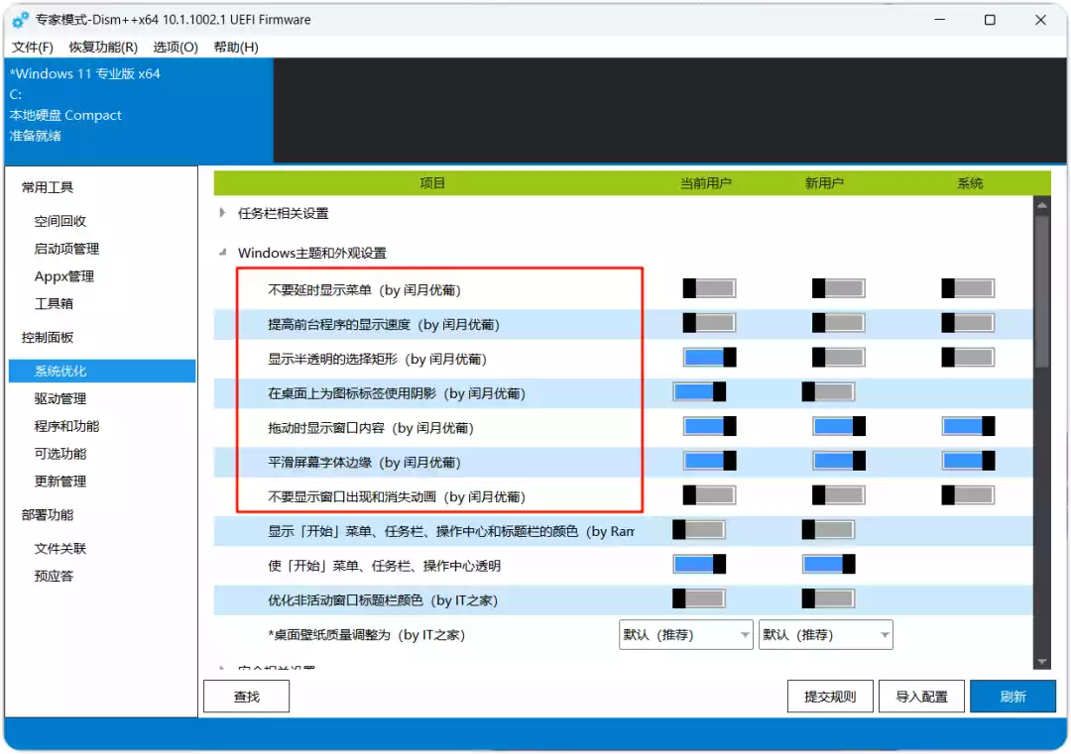Open Appx管理 in the sidebar
Image resolution: width=1071 pixels, height=754 pixels.
[64, 276]
